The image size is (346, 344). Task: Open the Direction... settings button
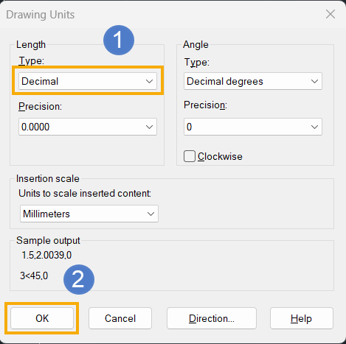(212, 318)
